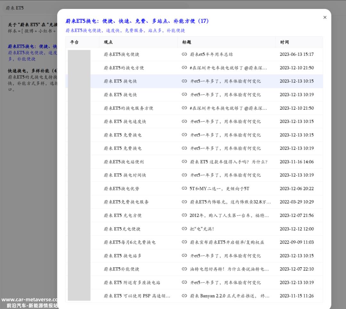Click 蔚来 ET5 page title behind the dialog
This screenshot has height=309, width=346.
click(14, 8)
